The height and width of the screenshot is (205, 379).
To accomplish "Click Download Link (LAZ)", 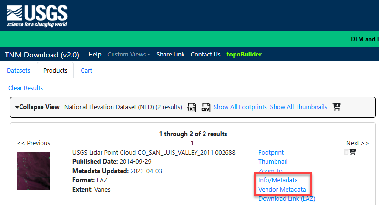I will (287, 199).
